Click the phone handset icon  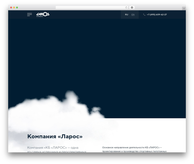tap(144, 15)
